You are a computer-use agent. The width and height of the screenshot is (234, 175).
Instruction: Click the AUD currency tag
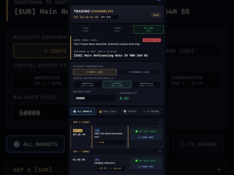tap(97, 131)
